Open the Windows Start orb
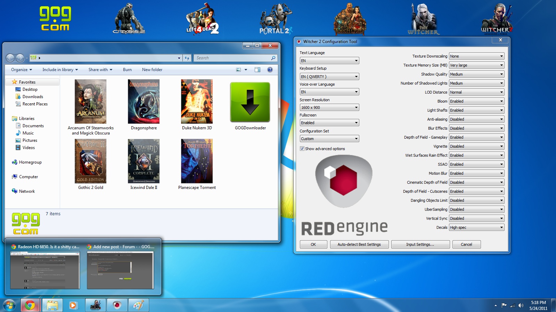556x312 pixels. (9, 305)
